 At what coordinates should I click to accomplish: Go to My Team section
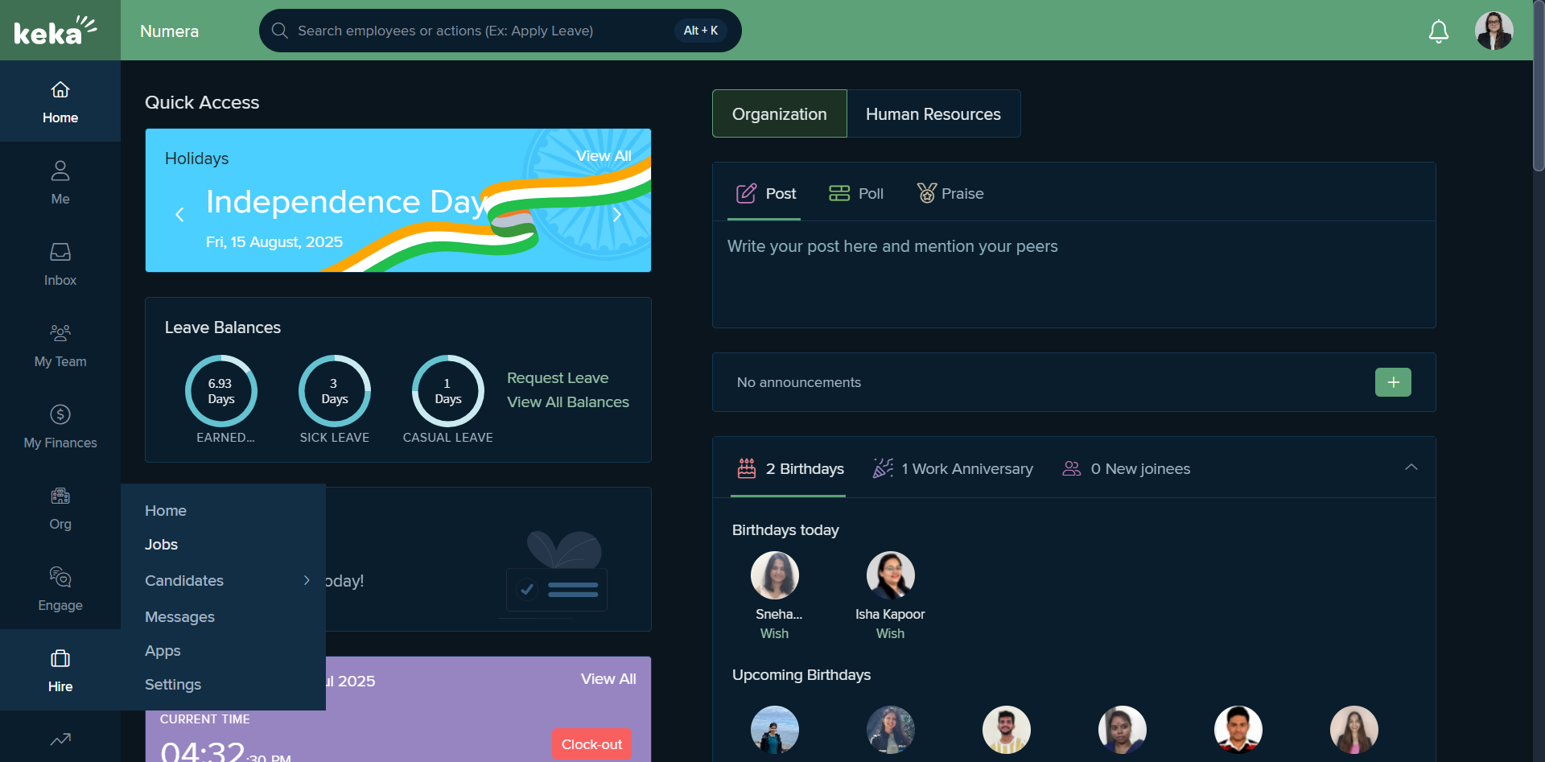(x=60, y=345)
